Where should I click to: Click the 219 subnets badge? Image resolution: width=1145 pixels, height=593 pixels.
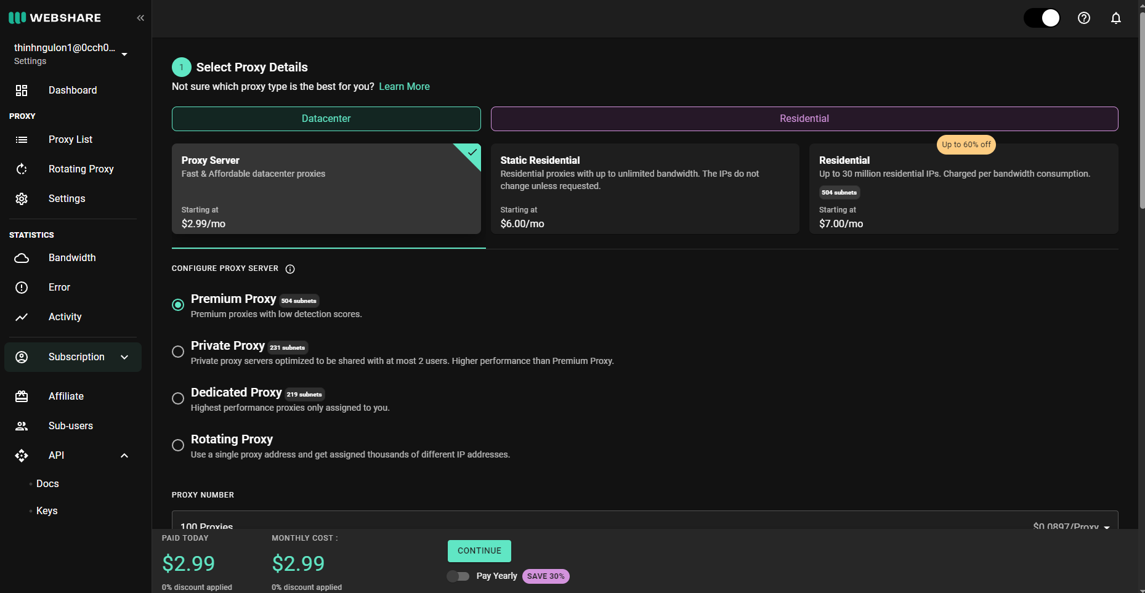coord(304,395)
